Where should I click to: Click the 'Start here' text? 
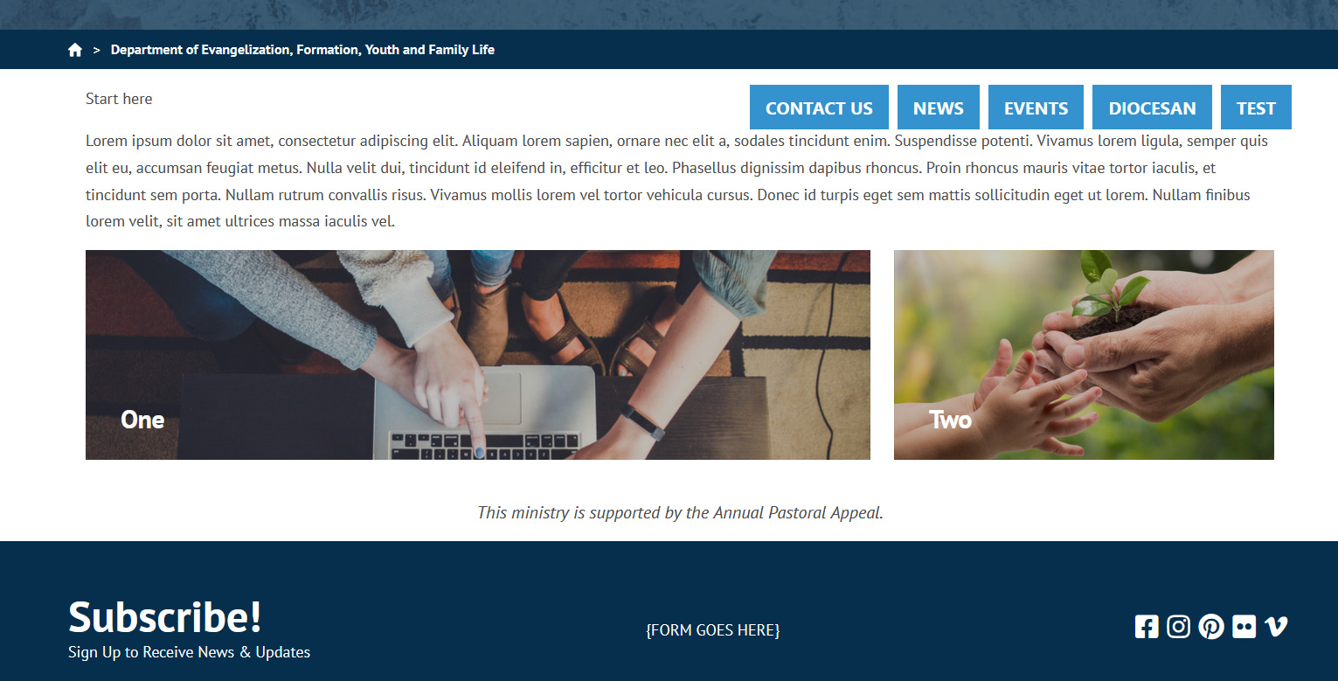119,99
